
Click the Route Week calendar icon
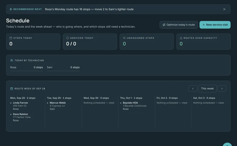[x=12, y=88]
